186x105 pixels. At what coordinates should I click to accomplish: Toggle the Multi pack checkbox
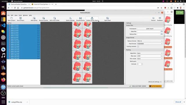pos(138,61)
